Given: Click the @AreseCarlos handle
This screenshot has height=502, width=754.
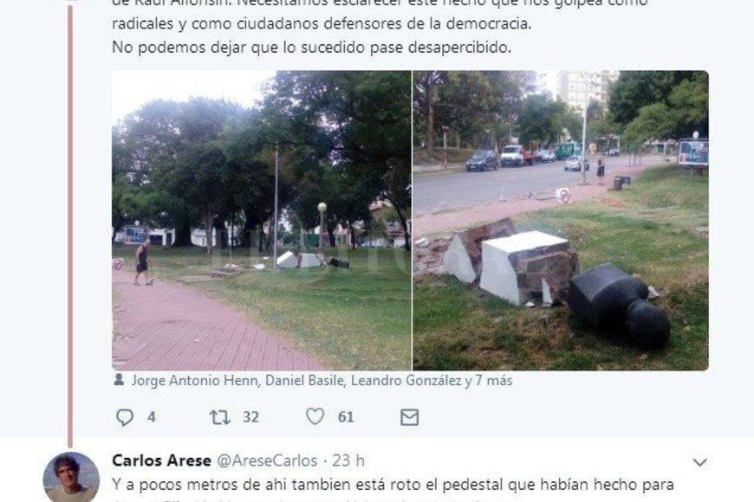Looking at the screenshot, I should pos(267,460).
